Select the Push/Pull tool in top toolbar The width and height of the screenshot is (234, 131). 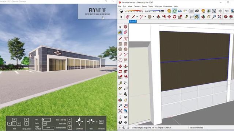(x=158, y=17)
